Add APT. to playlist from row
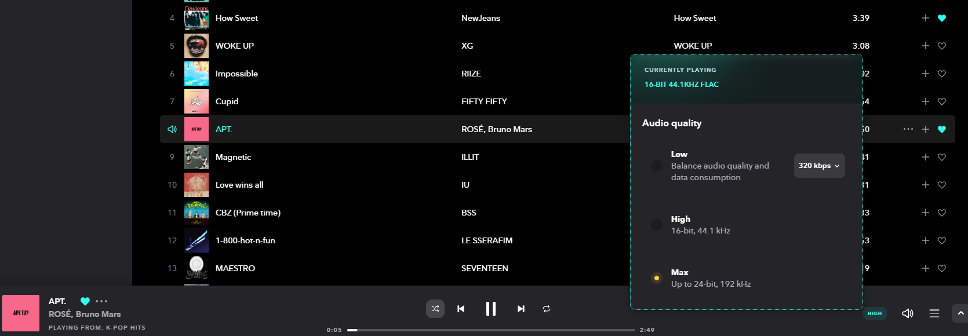The image size is (968, 336). tap(926, 129)
